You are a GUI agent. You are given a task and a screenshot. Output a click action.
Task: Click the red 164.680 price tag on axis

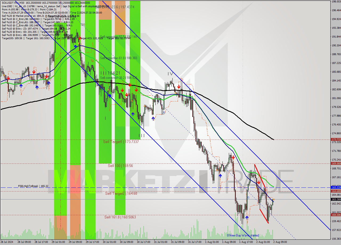click(x=336, y=191)
